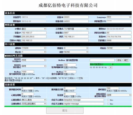Open the 工作模式 TCP服务器 dropdown
The image size is (133, 115).
(76, 29)
